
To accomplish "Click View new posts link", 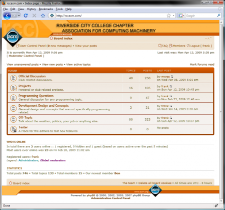I will (52, 65).
